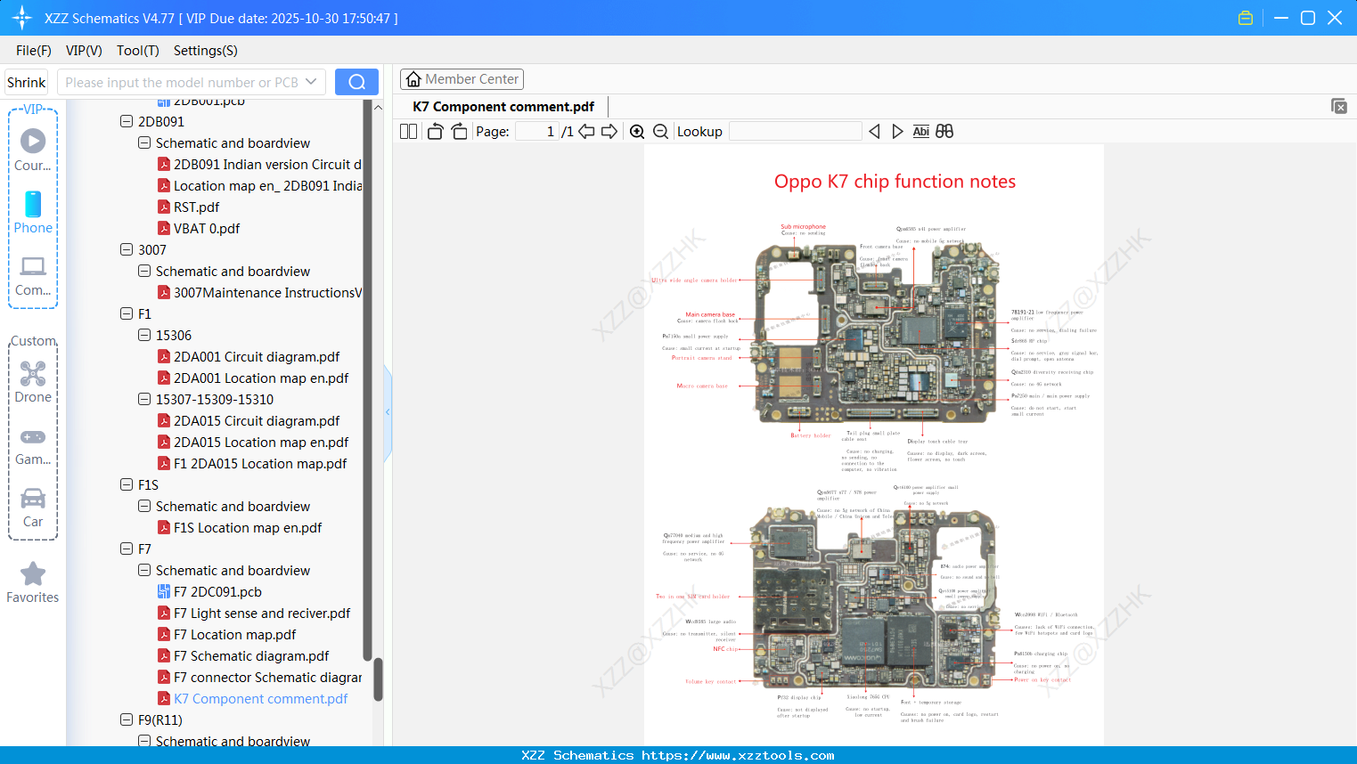This screenshot has width=1357, height=764.
Task: Open the Courses sidebar icon
Action: [33, 141]
